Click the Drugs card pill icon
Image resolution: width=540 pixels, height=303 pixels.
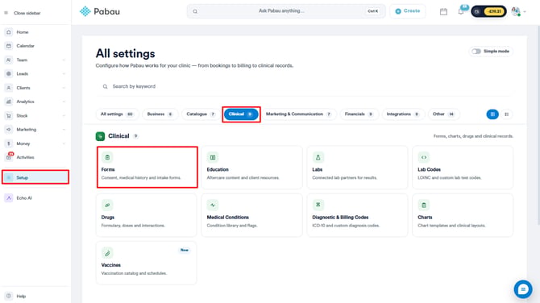107,205
